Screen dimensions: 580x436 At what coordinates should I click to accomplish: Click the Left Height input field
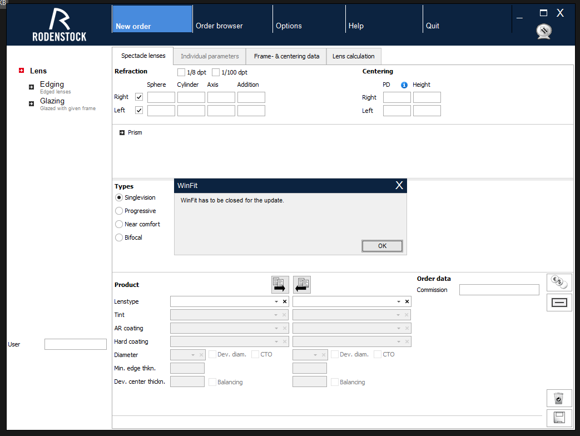(427, 111)
